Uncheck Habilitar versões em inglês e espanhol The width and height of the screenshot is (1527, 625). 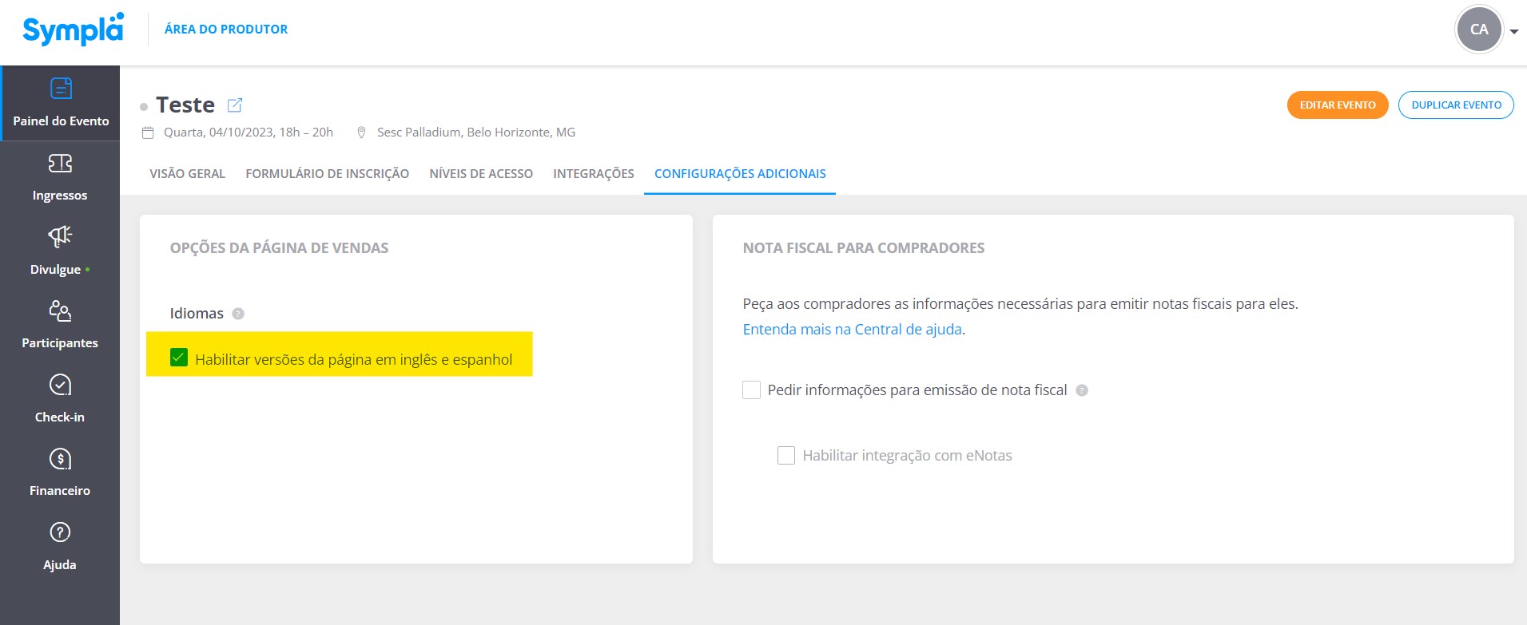click(179, 358)
